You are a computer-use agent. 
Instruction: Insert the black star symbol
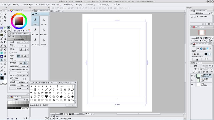[61, 96]
